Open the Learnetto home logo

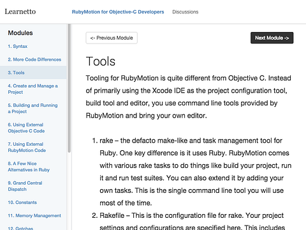point(20,11)
